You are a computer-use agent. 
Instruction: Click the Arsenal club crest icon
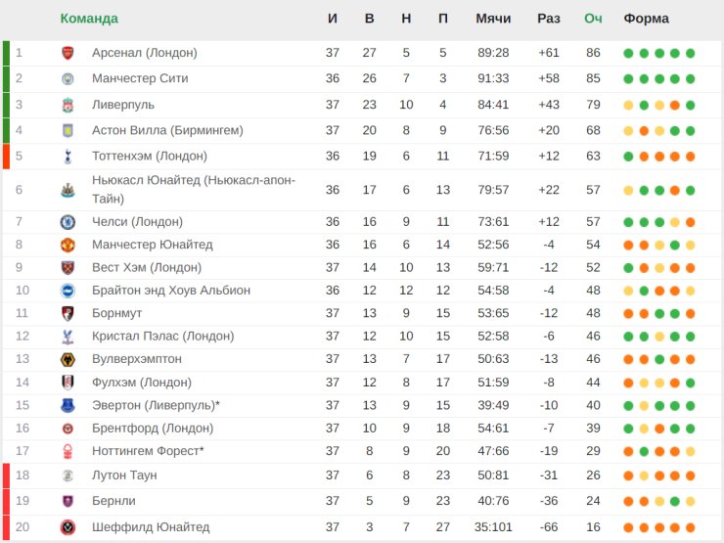[x=68, y=53]
